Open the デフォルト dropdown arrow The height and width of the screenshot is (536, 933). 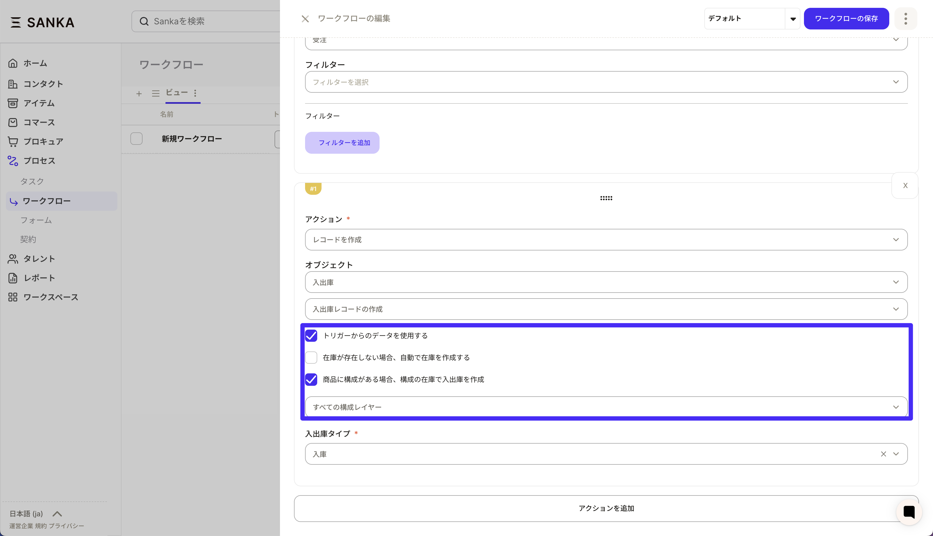pyautogui.click(x=793, y=19)
